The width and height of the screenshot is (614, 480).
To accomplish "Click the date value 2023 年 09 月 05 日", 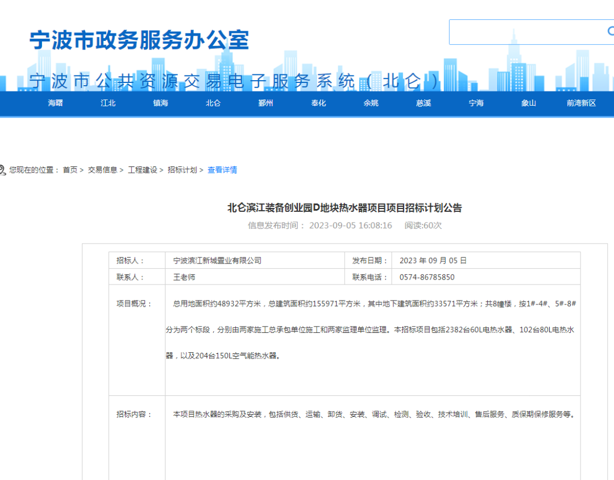I will (x=433, y=261).
